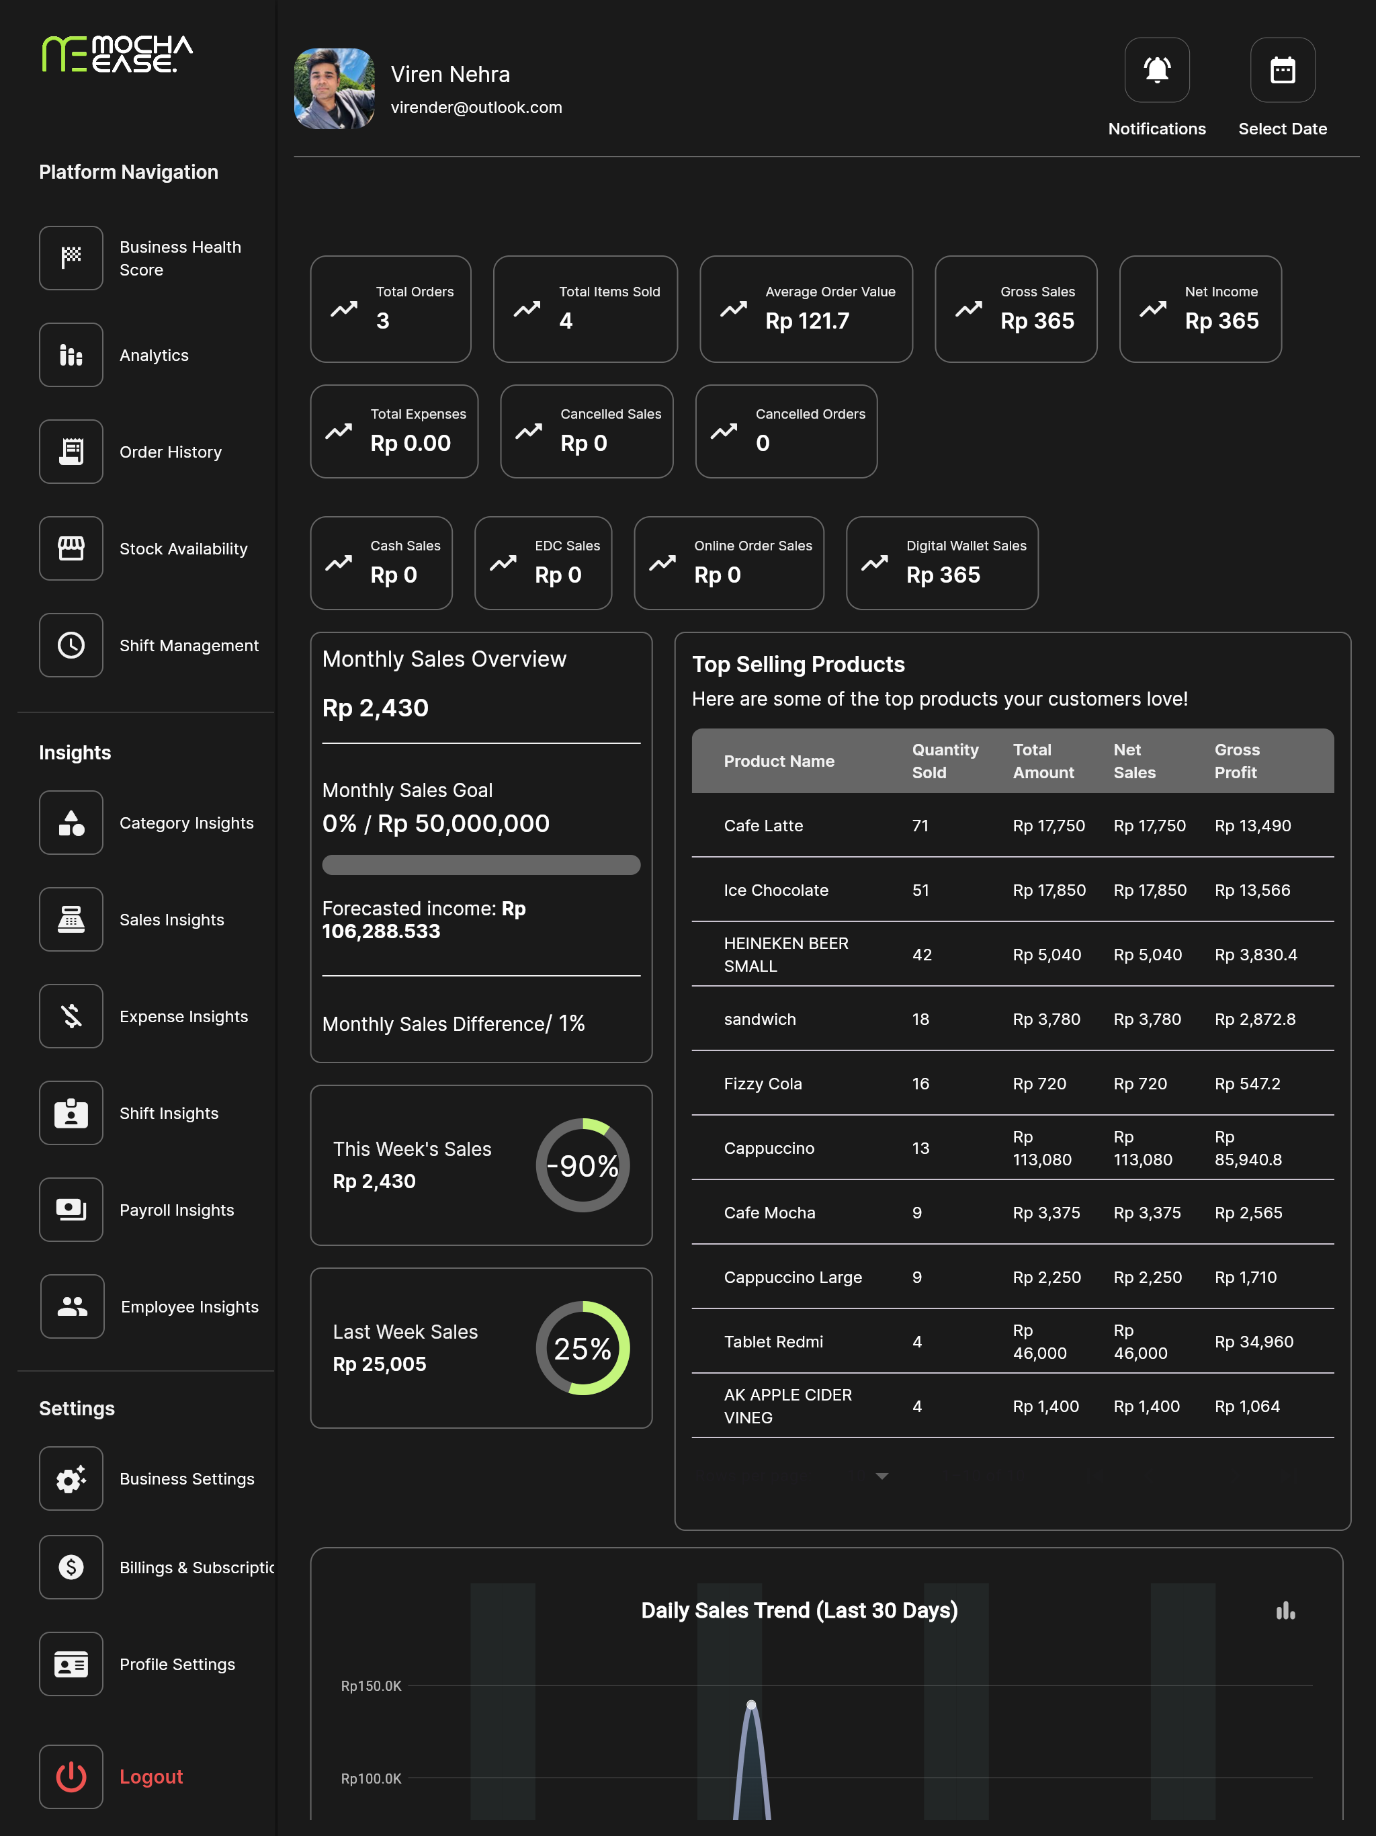Click the Payroll Insights icon

71,1210
